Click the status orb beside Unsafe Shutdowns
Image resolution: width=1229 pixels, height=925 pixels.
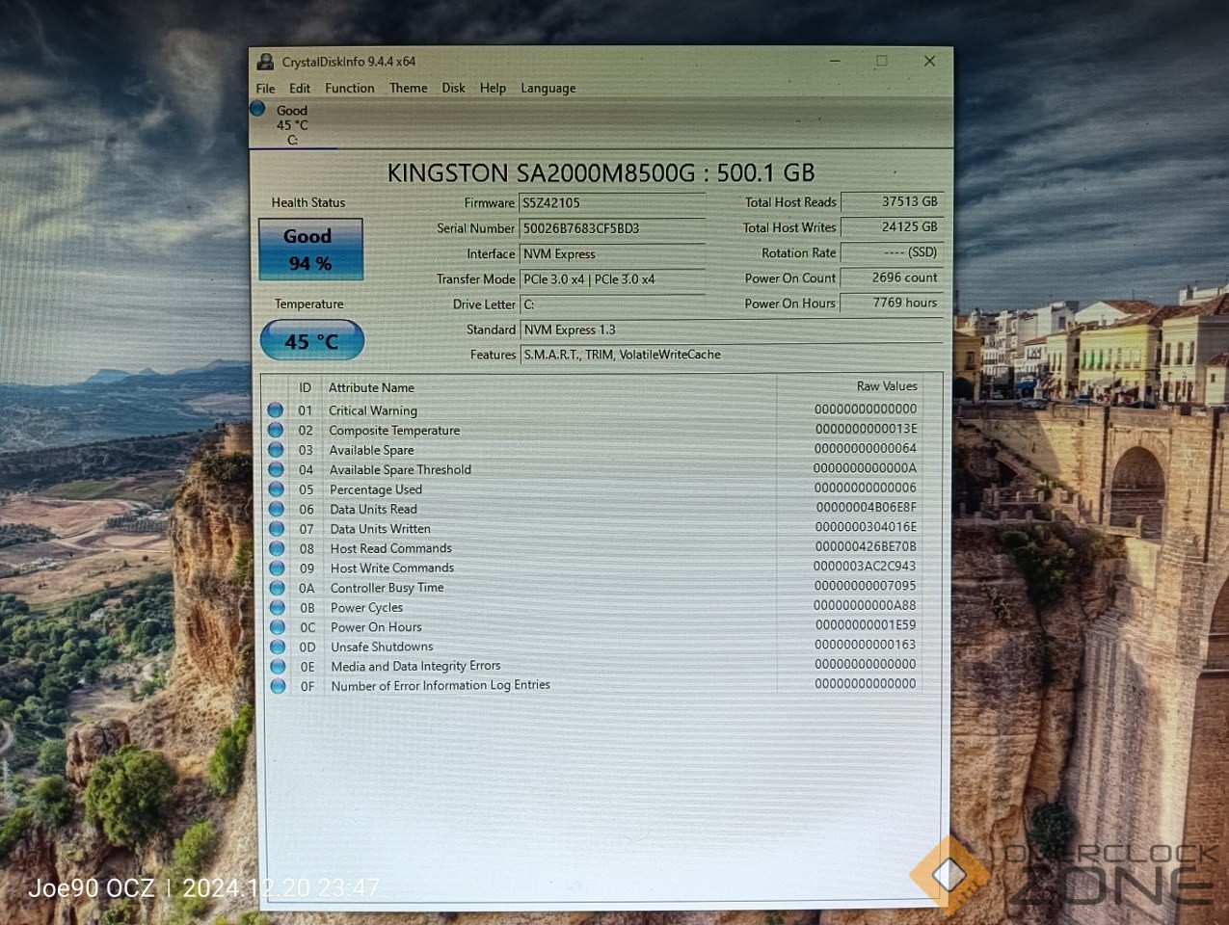click(278, 647)
